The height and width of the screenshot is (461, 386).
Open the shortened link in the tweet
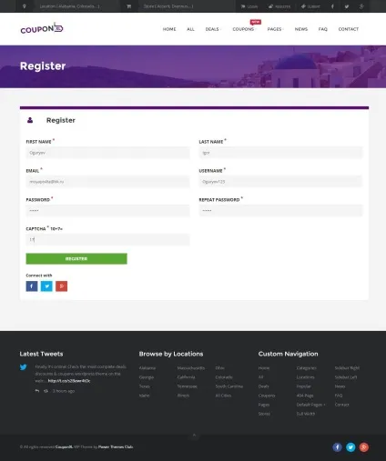click(x=69, y=381)
